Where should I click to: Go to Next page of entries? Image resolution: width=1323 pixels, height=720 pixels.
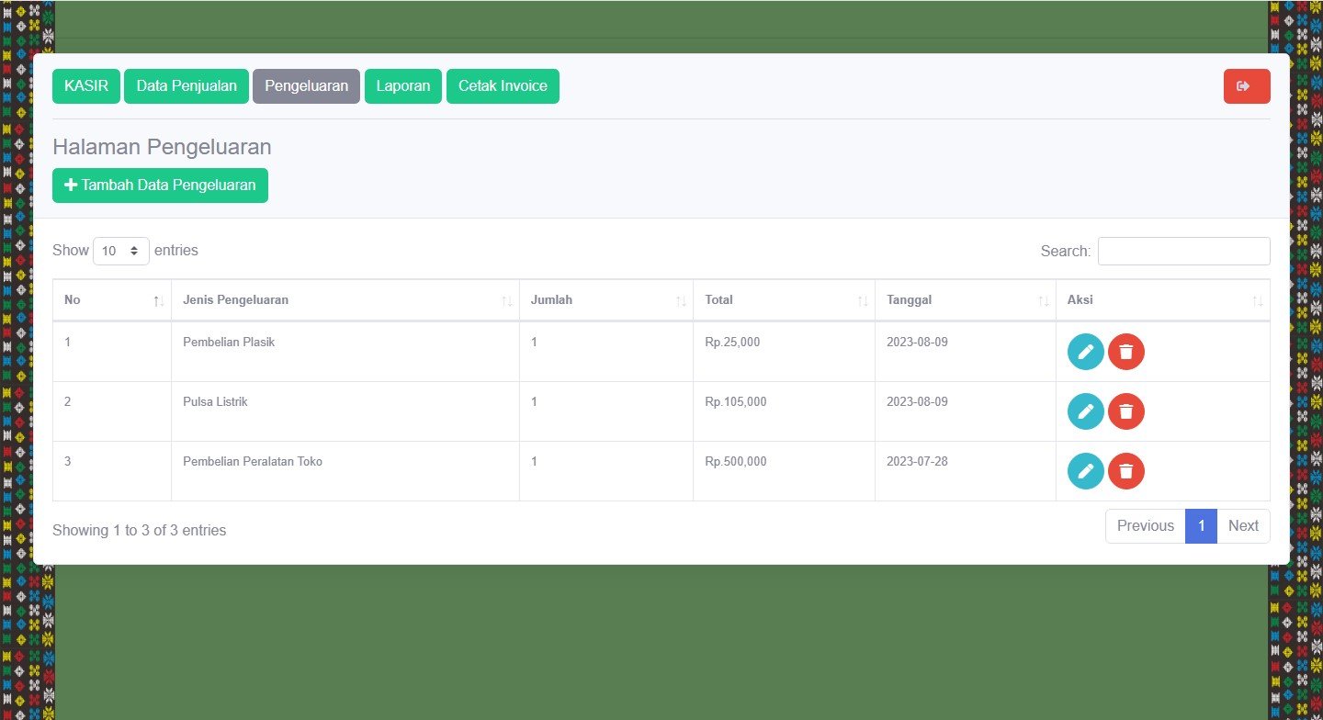tap(1242, 526)
